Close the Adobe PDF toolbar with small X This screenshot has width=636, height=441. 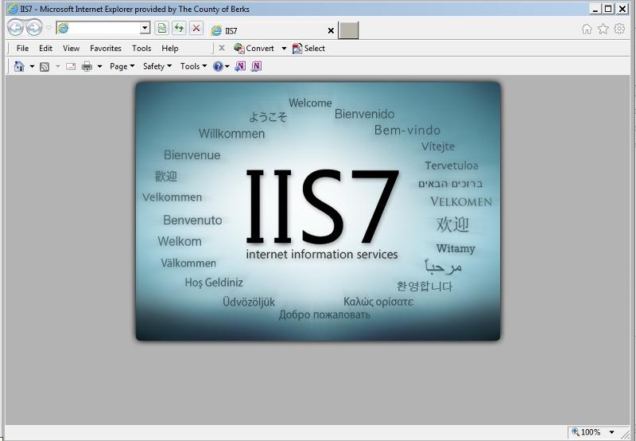pyautogui.click(x=222, y=48)
